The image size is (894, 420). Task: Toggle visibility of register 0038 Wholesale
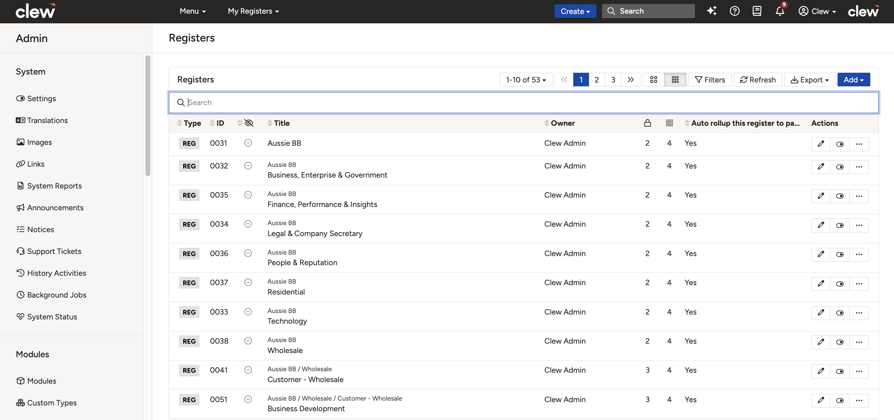[x=840, y=342]
